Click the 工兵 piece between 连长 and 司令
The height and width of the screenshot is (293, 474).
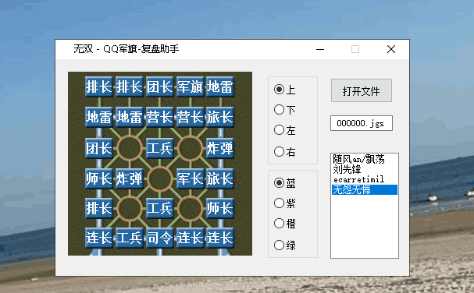130,238
